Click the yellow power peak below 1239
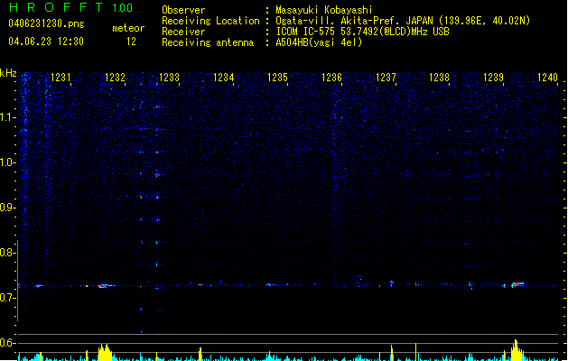The image size is (568, 361). pyautogui.click(x=517, y=350)
